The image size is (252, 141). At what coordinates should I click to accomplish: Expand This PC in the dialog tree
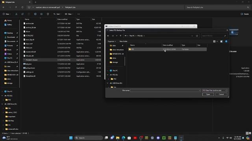point(107,70)
